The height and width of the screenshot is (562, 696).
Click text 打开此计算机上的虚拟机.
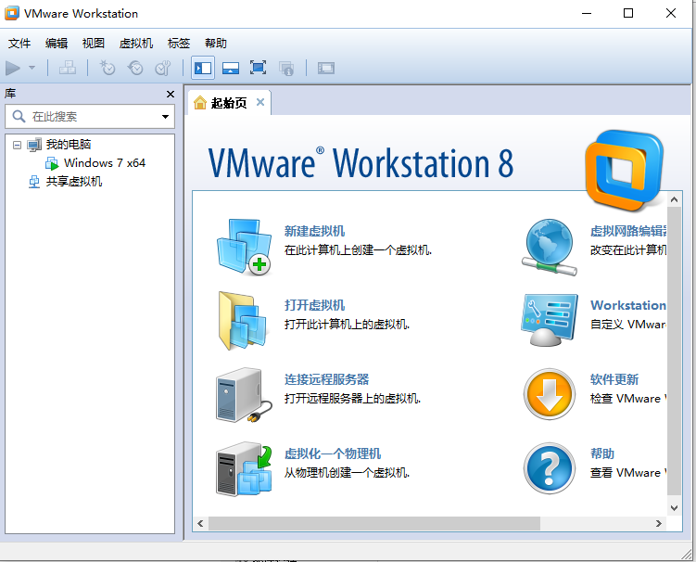(x=347, y=325)
